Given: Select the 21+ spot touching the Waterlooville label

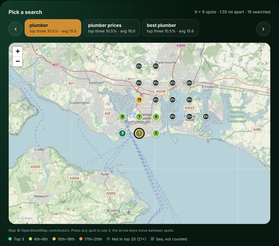Looking at the screenshot, I should pyautogui.click(x=156, y=66).
